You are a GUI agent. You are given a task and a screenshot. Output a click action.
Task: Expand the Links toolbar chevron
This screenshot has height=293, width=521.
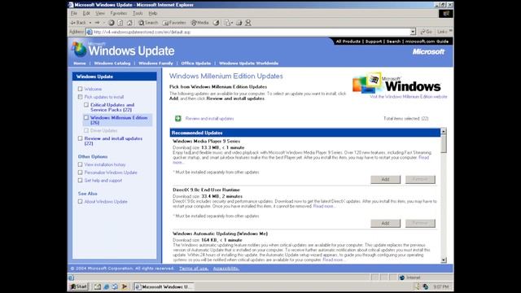(x=450, y=31)
